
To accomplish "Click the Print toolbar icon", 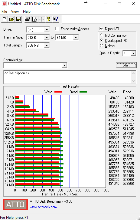I will [x=28, y=19].
